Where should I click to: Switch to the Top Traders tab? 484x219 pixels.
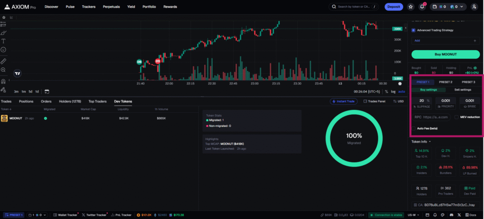[x=97, y=101]
